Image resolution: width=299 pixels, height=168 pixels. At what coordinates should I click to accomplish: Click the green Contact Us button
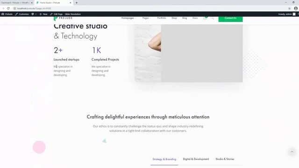click(x=230, y=19)
